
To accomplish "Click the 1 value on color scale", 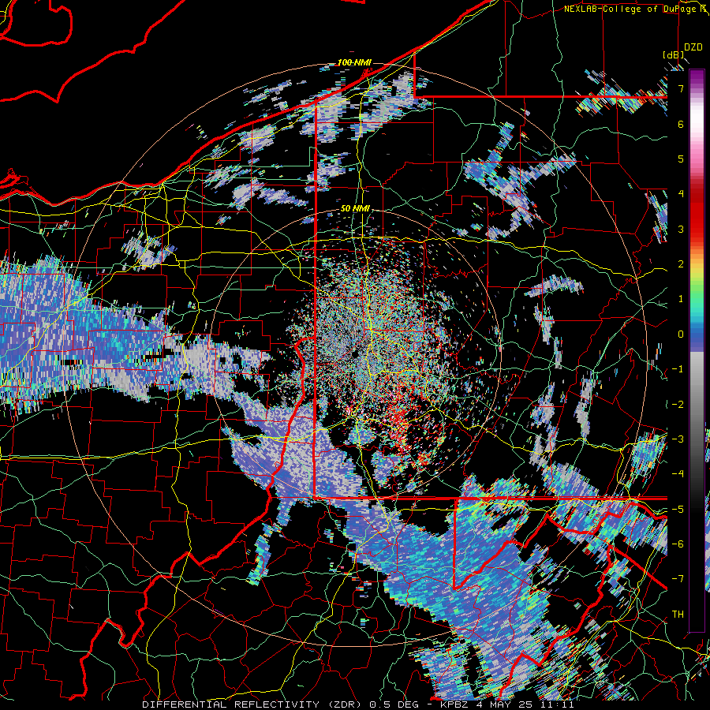I will tap(681, 299).
